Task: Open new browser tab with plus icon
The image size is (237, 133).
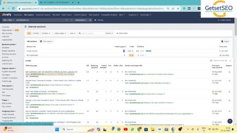Action: click(x=78, y=3)
